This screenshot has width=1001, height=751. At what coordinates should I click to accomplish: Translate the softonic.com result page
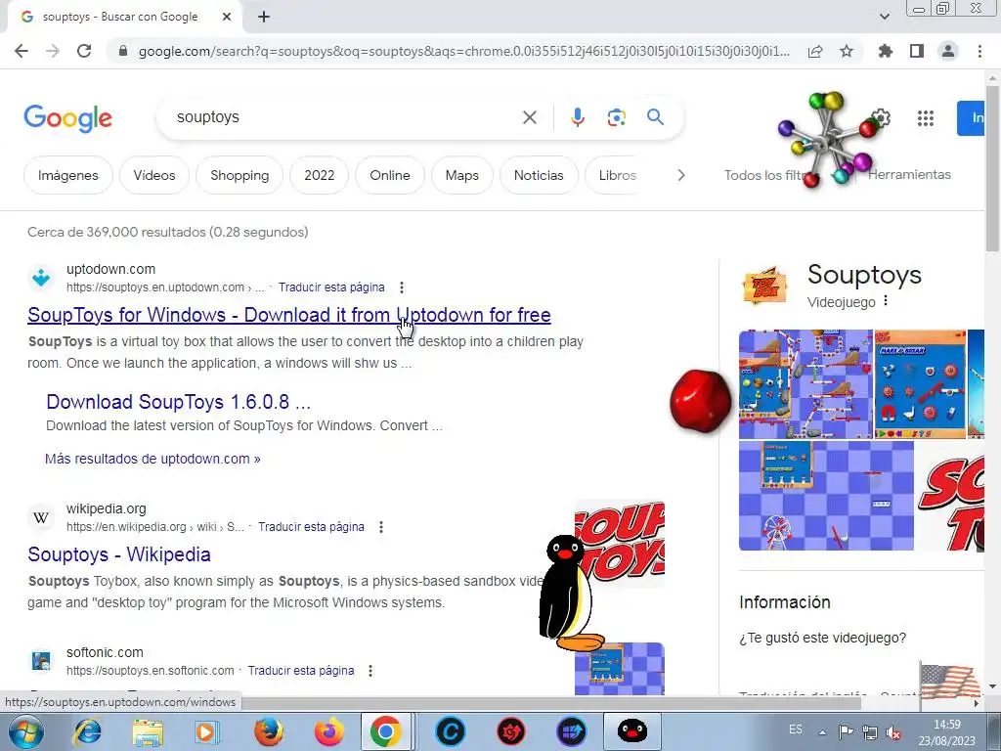tap(301, 671)
